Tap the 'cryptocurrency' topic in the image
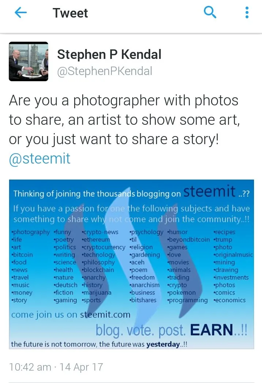 coord(104,247)
